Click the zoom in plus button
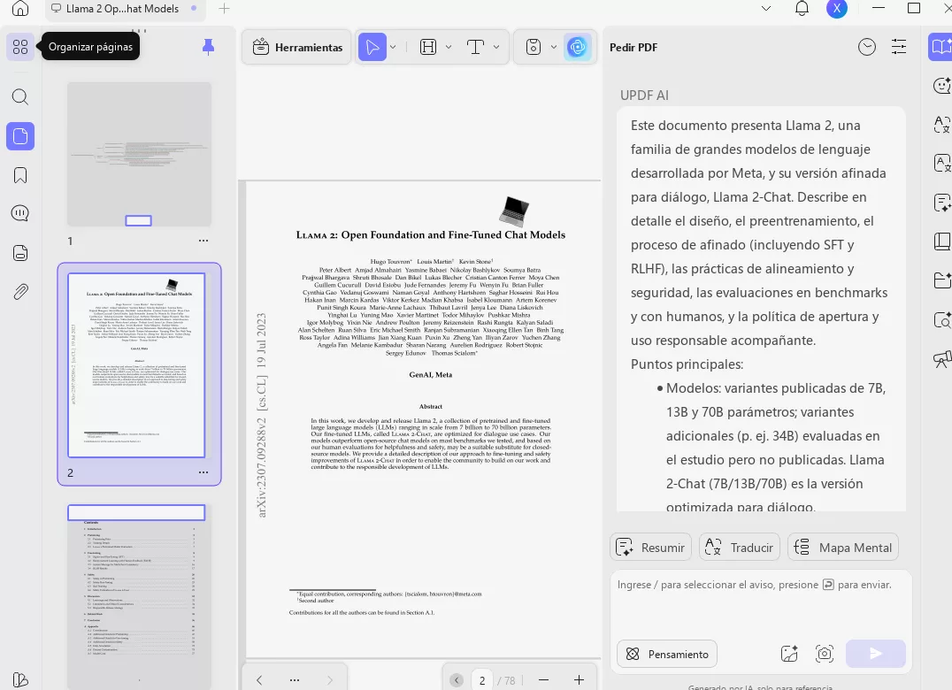952x690 pixels. point(579,679)
